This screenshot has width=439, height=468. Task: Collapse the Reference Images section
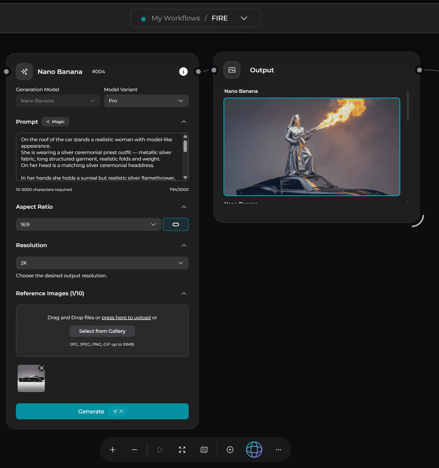pos(184,293)
